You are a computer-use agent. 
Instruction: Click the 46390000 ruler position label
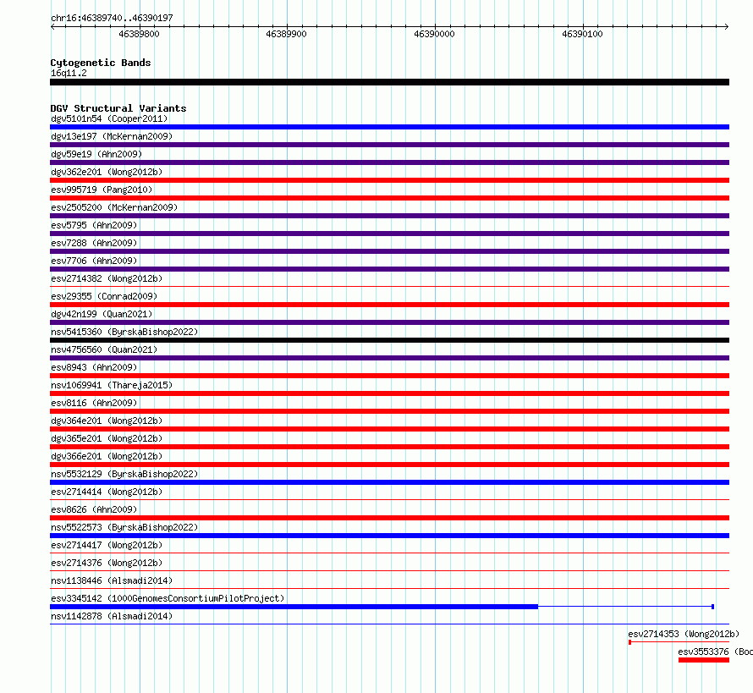434,34
